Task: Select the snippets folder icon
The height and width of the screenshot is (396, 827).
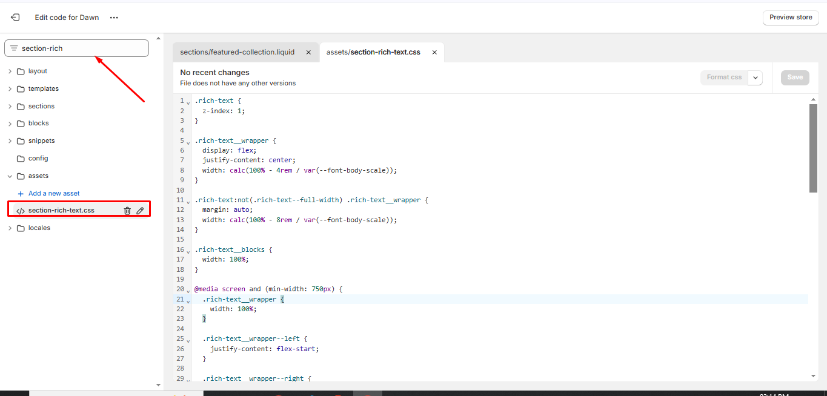Action: click(x=21, y=141)
